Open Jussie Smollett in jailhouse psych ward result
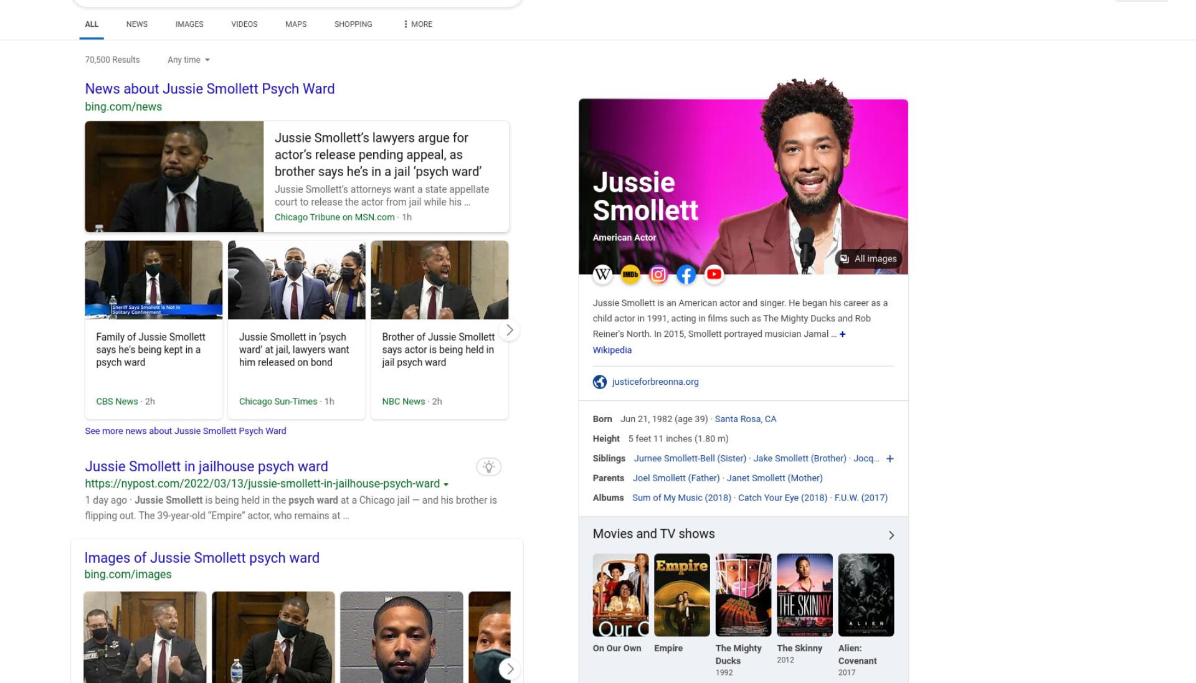Screen dimensions: 1196x683 (x=206, y=466)
